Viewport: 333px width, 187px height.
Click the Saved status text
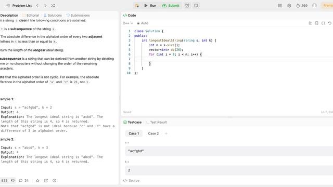click(127, 112)
